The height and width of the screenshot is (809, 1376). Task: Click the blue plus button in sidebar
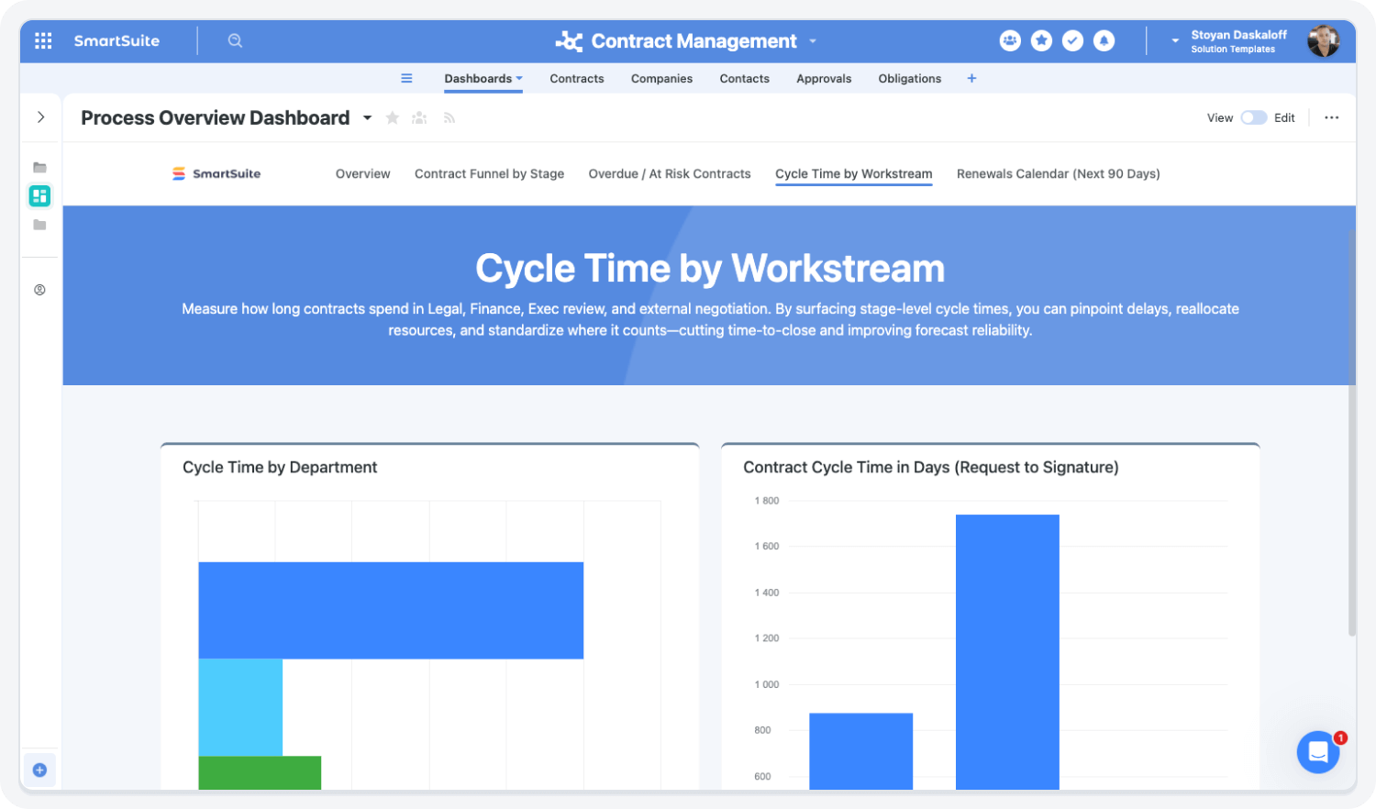[x=39, y=770]
